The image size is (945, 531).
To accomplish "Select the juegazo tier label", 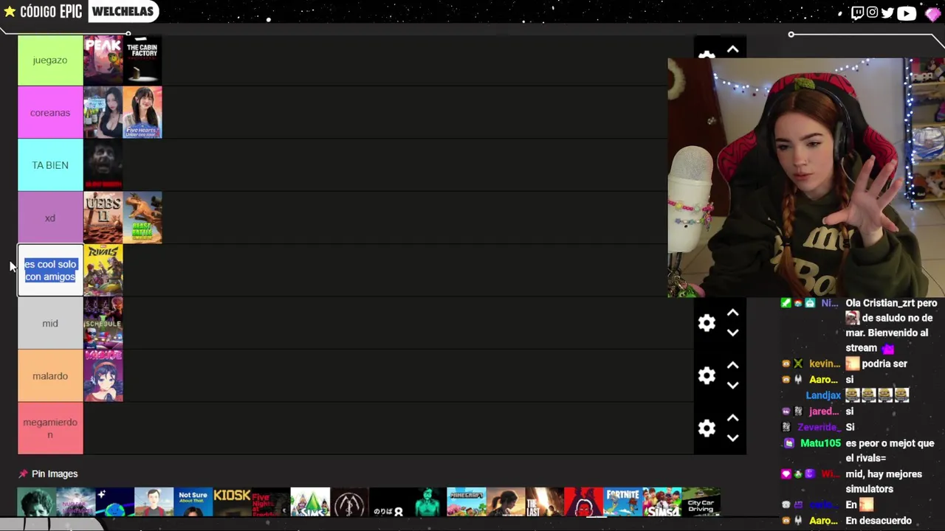I will [50, 60].
